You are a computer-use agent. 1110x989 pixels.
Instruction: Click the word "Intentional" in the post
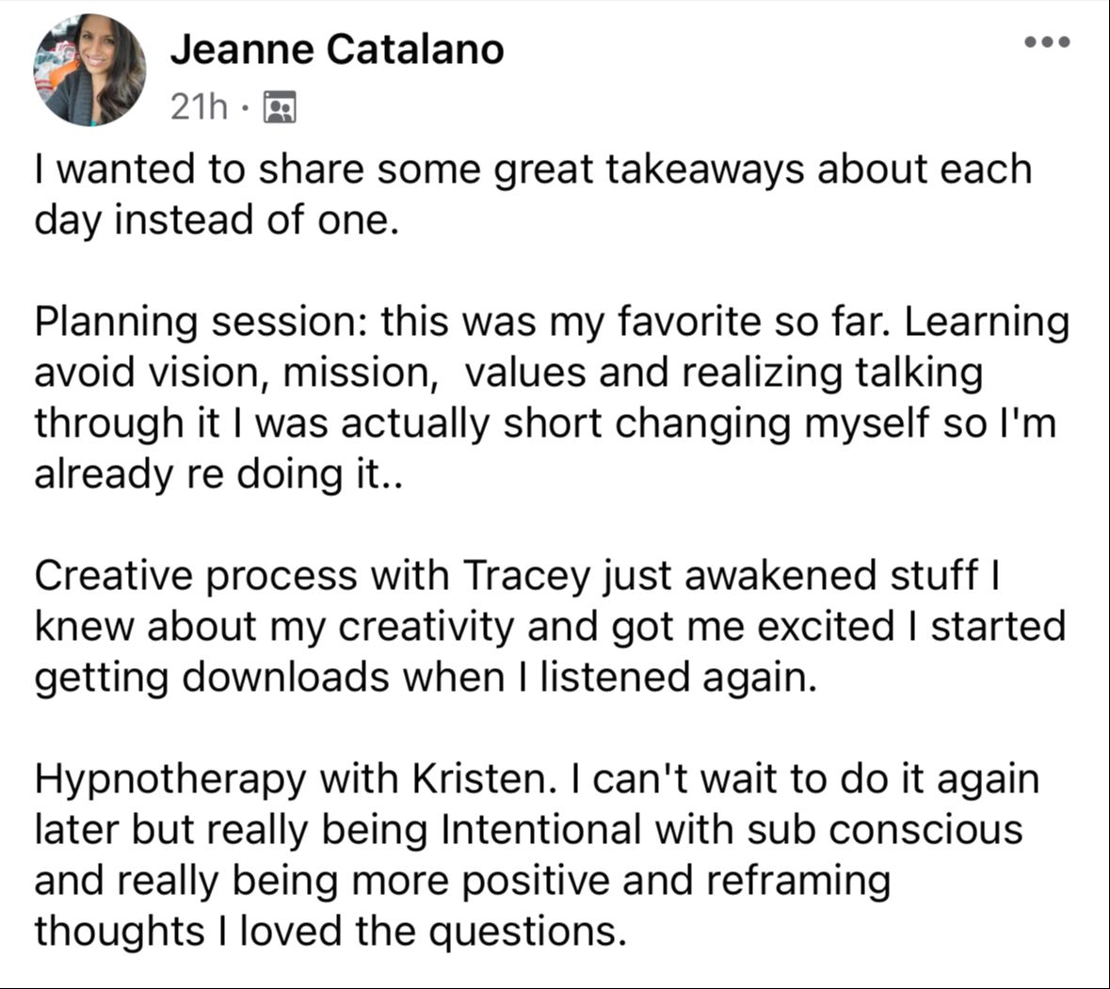[540, 830]
